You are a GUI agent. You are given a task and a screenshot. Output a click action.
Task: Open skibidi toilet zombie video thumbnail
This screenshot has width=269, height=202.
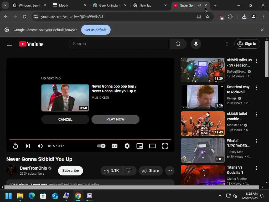(203, 124)
